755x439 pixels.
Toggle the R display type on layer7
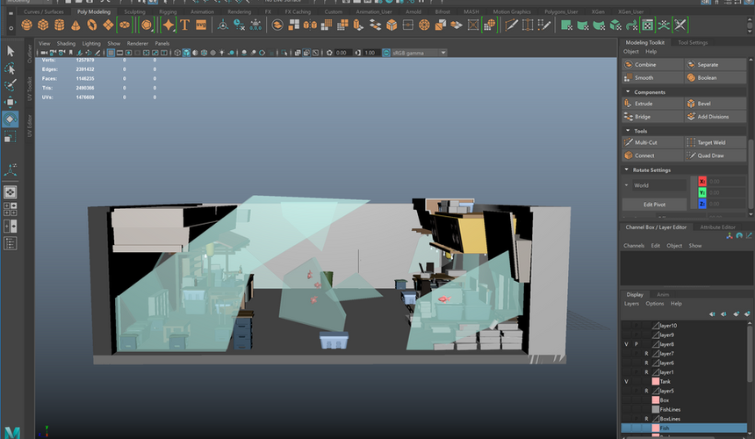(x=646, y=354)
